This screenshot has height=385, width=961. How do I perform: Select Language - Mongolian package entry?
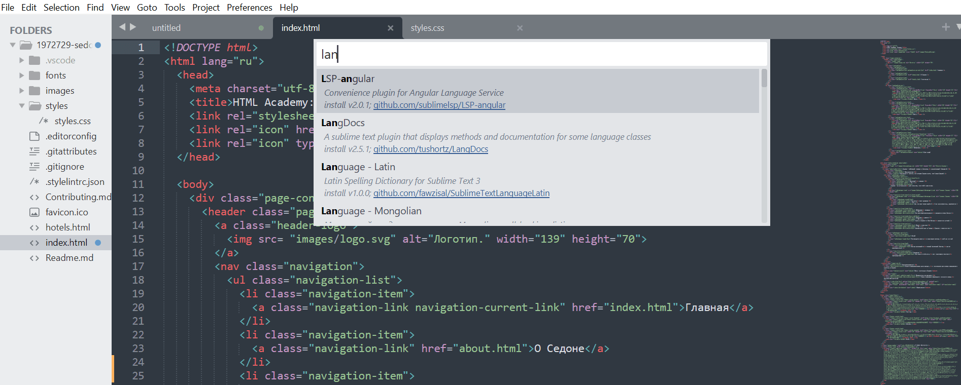pos(538,212)
